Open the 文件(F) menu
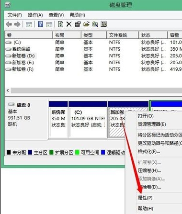The height and width of the screenshot is (214, 182). point(15,15)
